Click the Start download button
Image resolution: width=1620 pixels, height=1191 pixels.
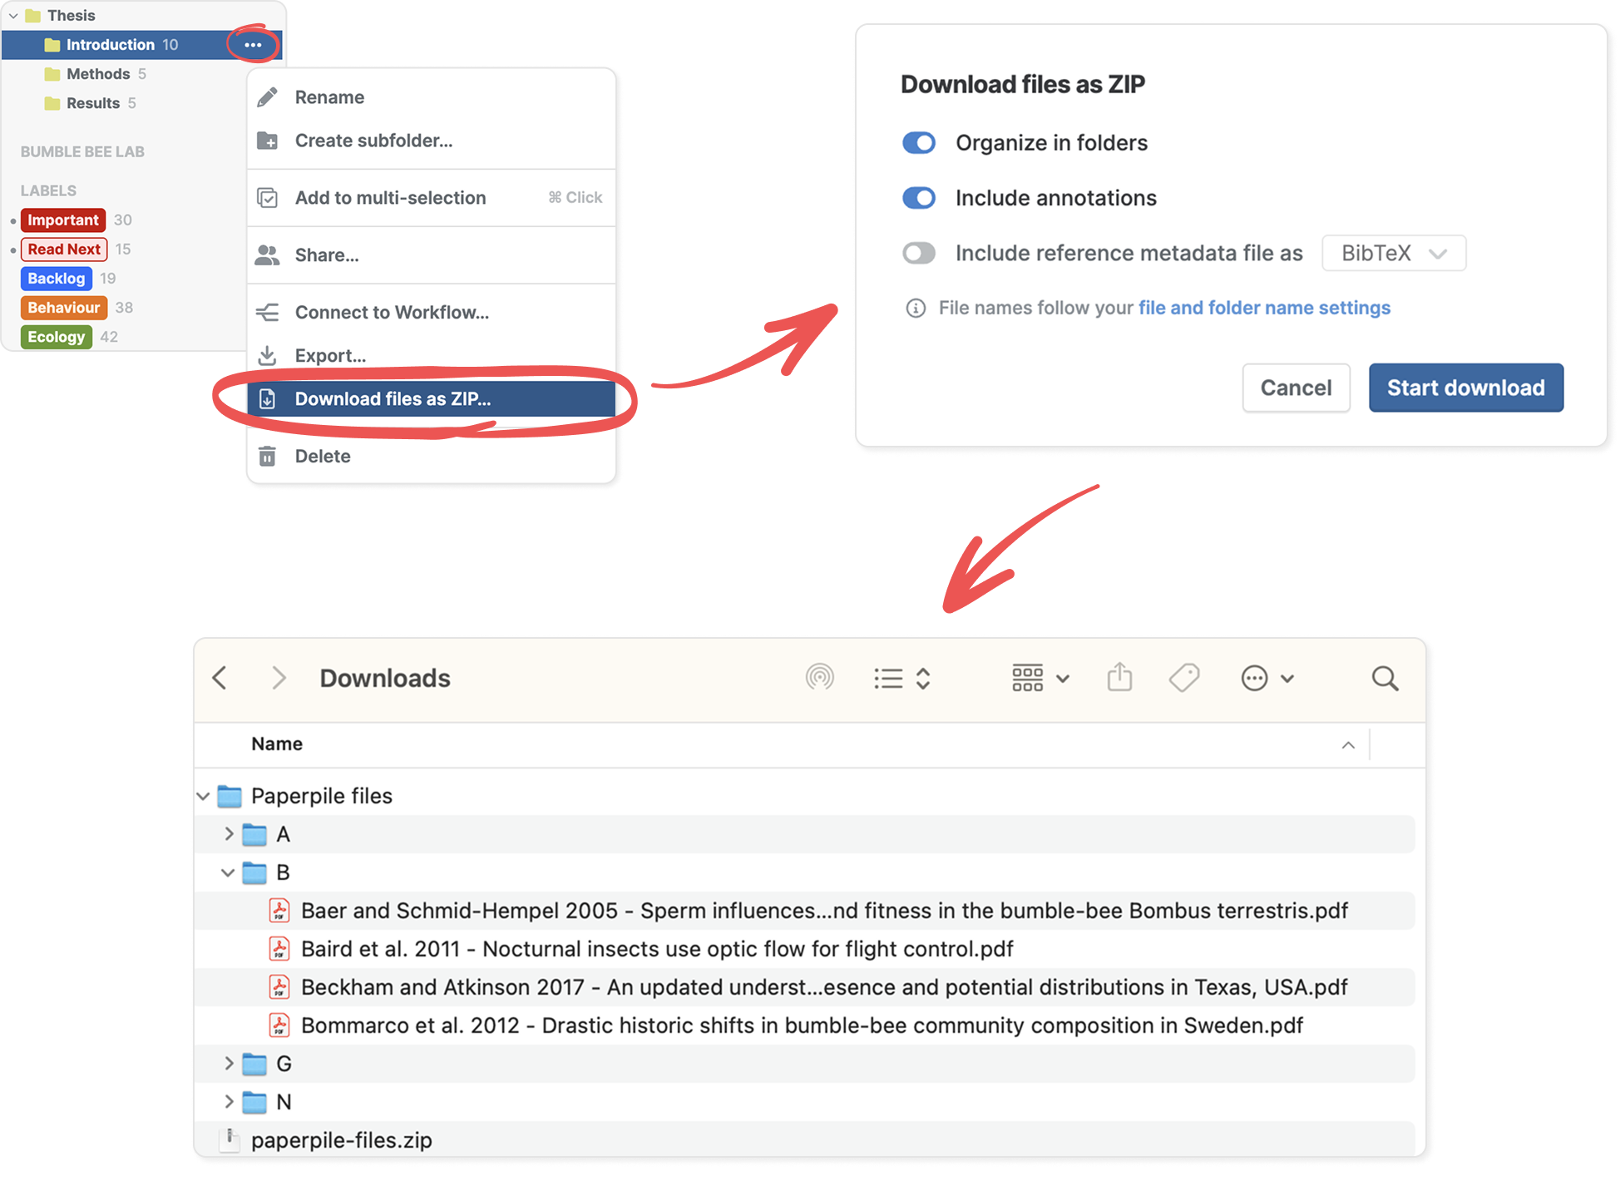[1465, 388]
